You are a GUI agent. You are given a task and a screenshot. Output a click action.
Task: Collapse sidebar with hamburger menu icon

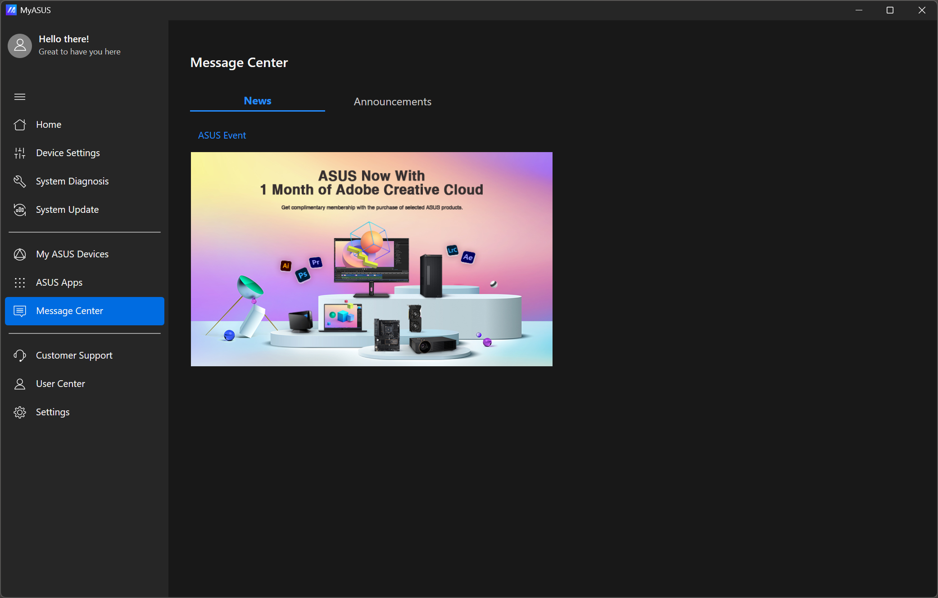coord(20,97)
